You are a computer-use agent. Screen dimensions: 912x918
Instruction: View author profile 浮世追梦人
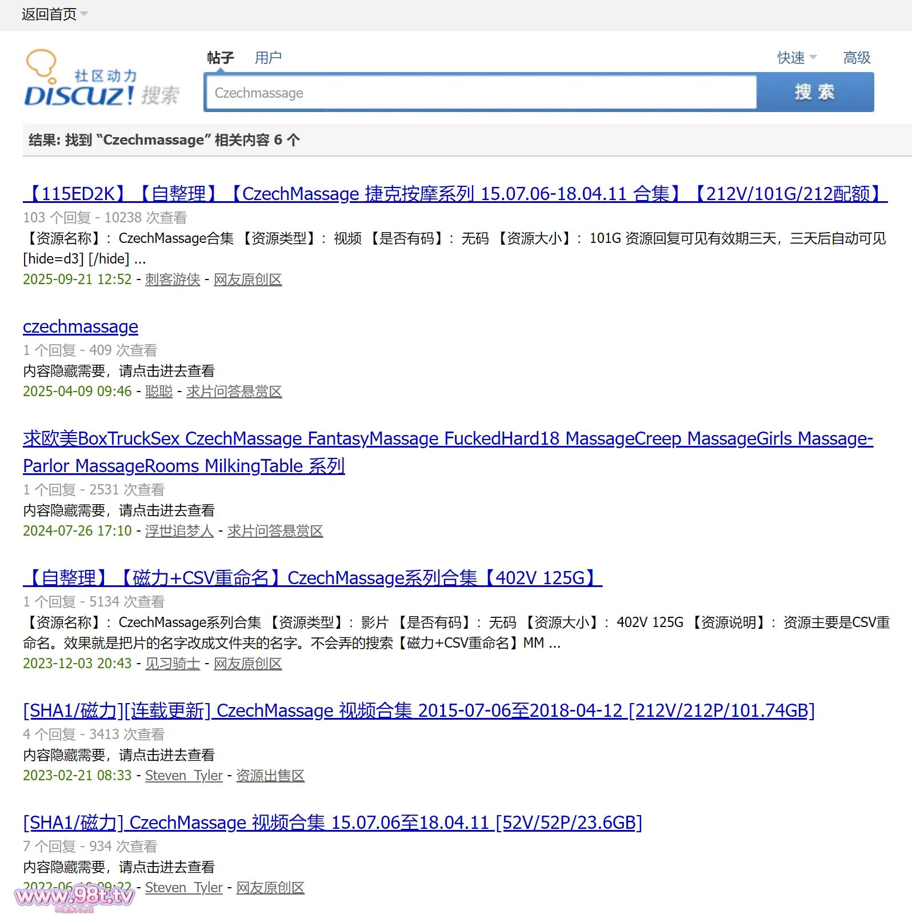pos(179,531)
